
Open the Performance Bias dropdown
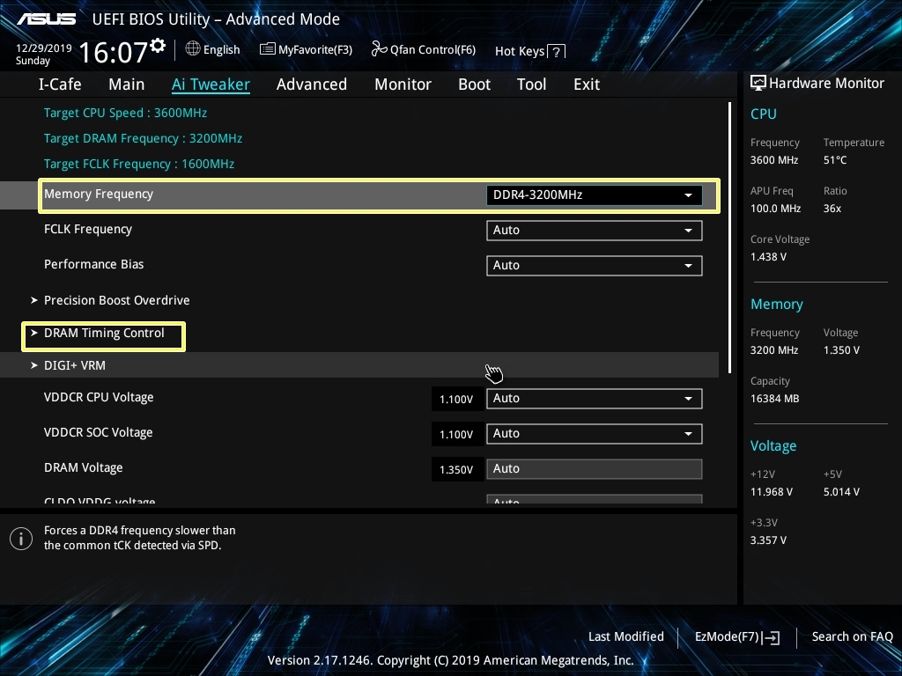coord(595,266)
